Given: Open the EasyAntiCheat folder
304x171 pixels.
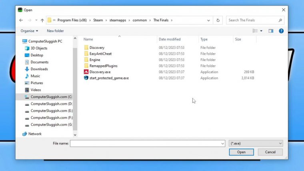Looking at the screenshot, I should click(x=100, y=54).
